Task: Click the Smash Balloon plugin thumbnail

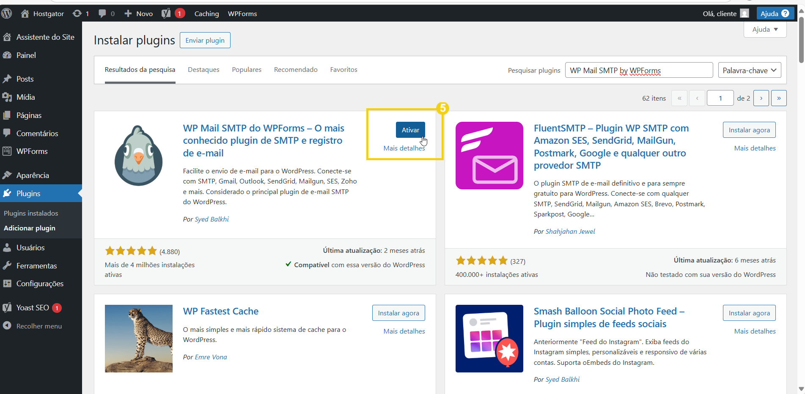Action: tap(489, 339)
